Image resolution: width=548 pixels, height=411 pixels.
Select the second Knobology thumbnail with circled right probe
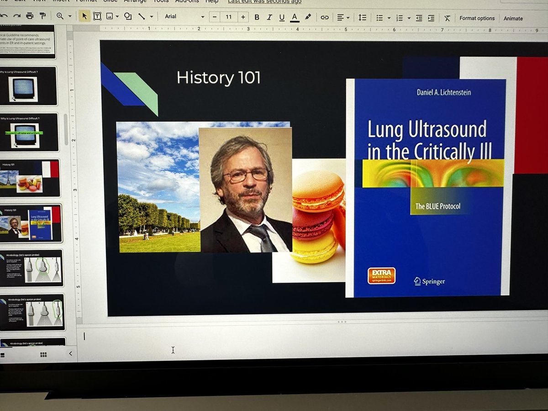point(32,312)
